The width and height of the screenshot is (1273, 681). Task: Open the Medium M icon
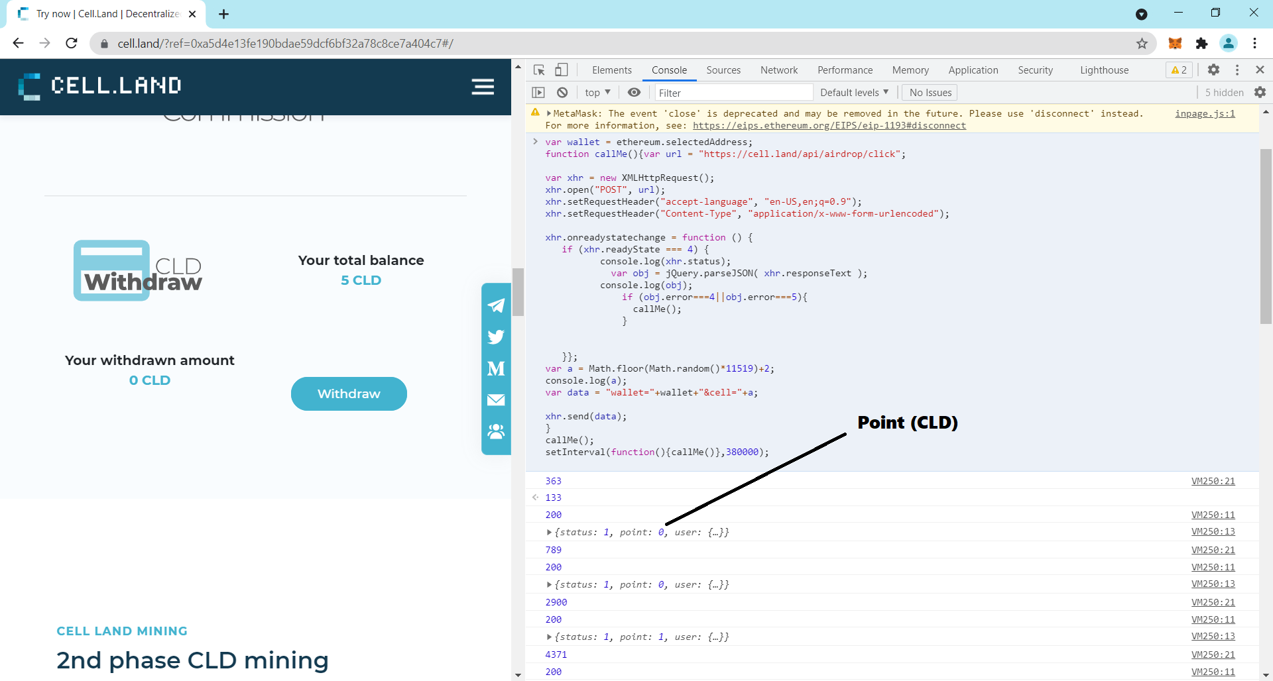click(x=496, y=368)
